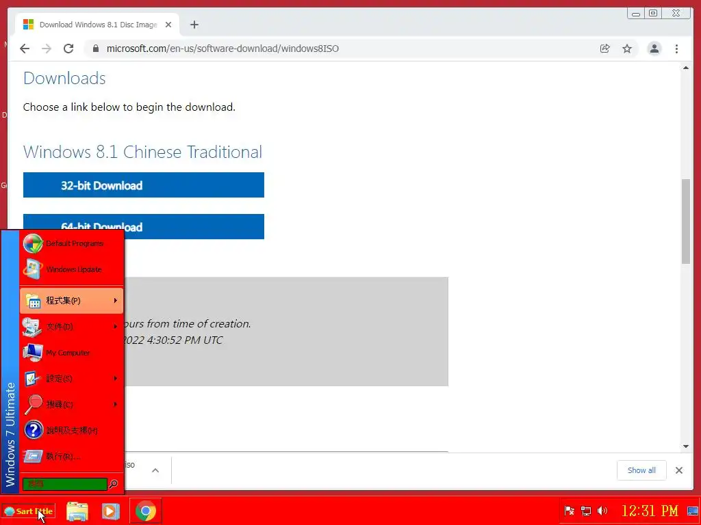The height and width of the screenshot is (525, 701).
Task: Open the download item chevron menu
Action: pos(155,470)
